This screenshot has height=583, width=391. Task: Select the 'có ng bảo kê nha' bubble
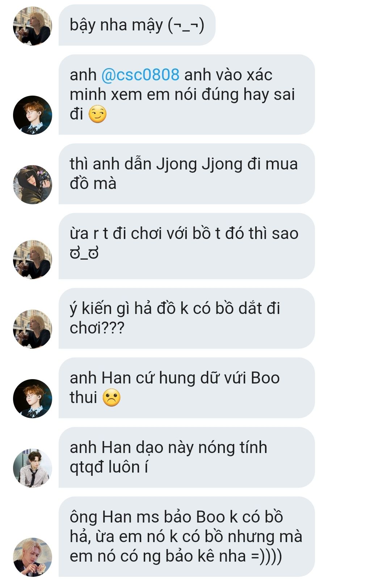tap(186, 537)
